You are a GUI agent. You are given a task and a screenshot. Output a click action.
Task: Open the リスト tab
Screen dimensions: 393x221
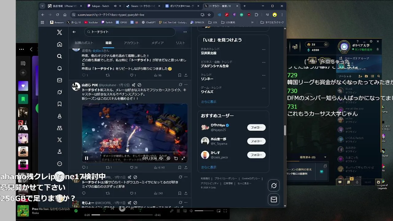click(x=181, y=43)
